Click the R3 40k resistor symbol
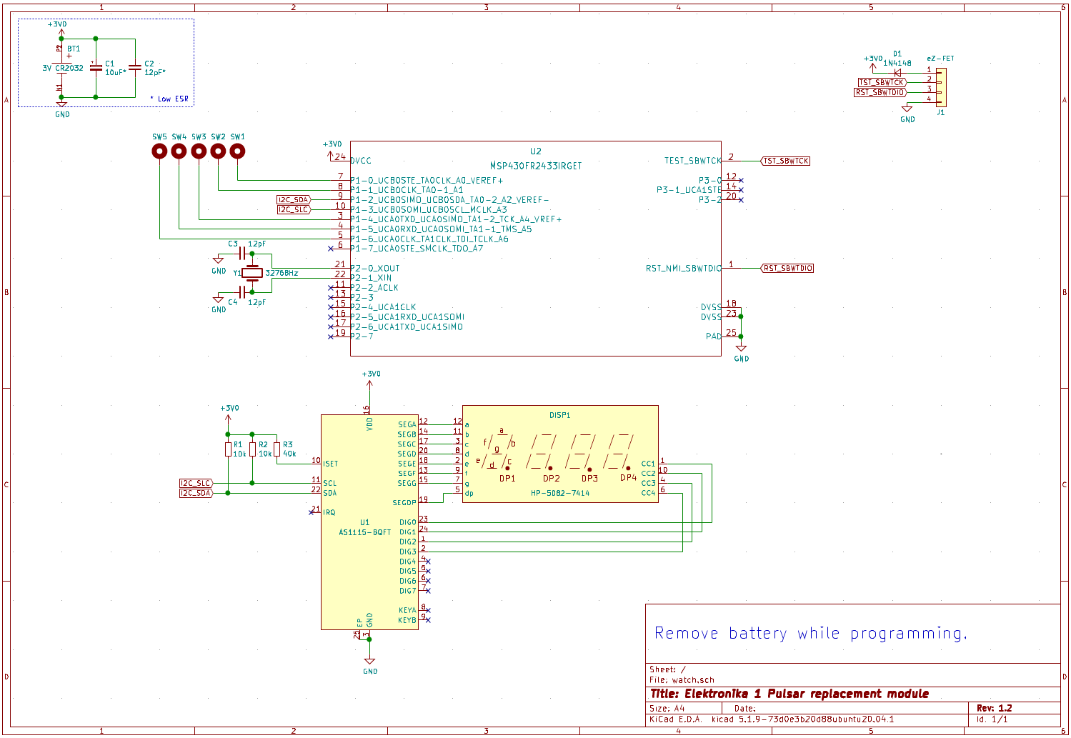Screen dimensions: 1071x738 point(277,449)
